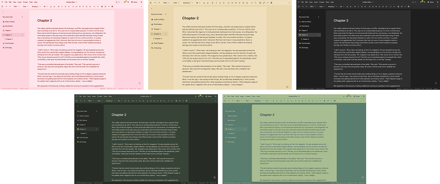Screen dimensions: 440x184
Task: Click Share button in black window
Action: click(431, 2)
